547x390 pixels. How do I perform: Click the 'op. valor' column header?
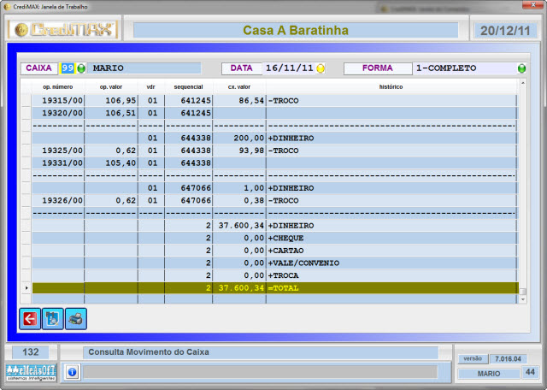point(111,86)
